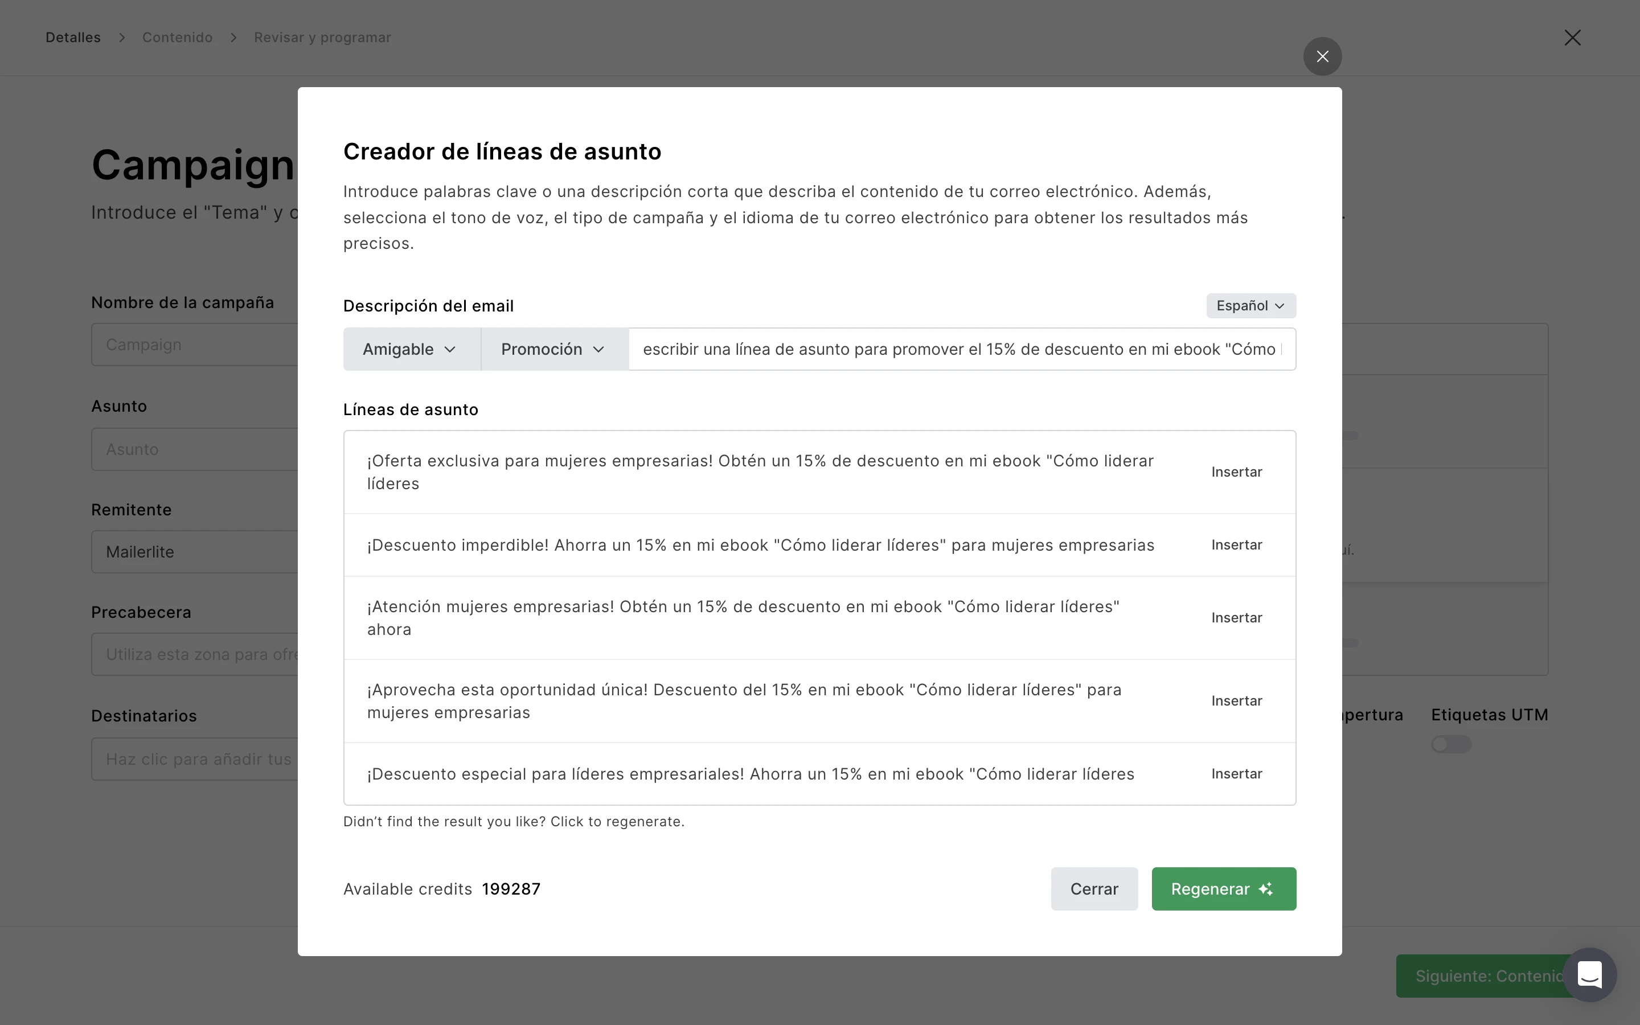Click the Siguiente: Contenido button
1640x1025 pixels.
point(1484,976)
